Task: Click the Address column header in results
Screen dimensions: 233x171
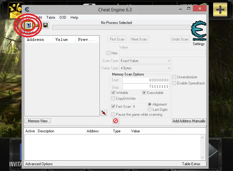Action: pos(39,40)
